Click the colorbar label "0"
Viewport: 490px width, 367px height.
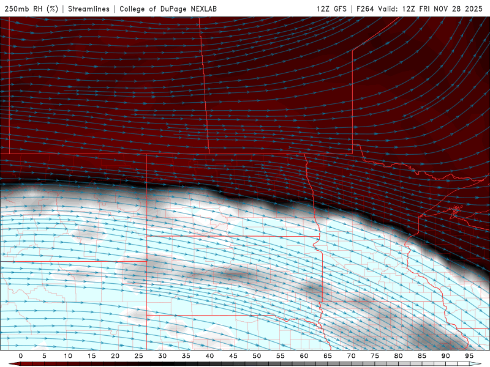point(21,356)
